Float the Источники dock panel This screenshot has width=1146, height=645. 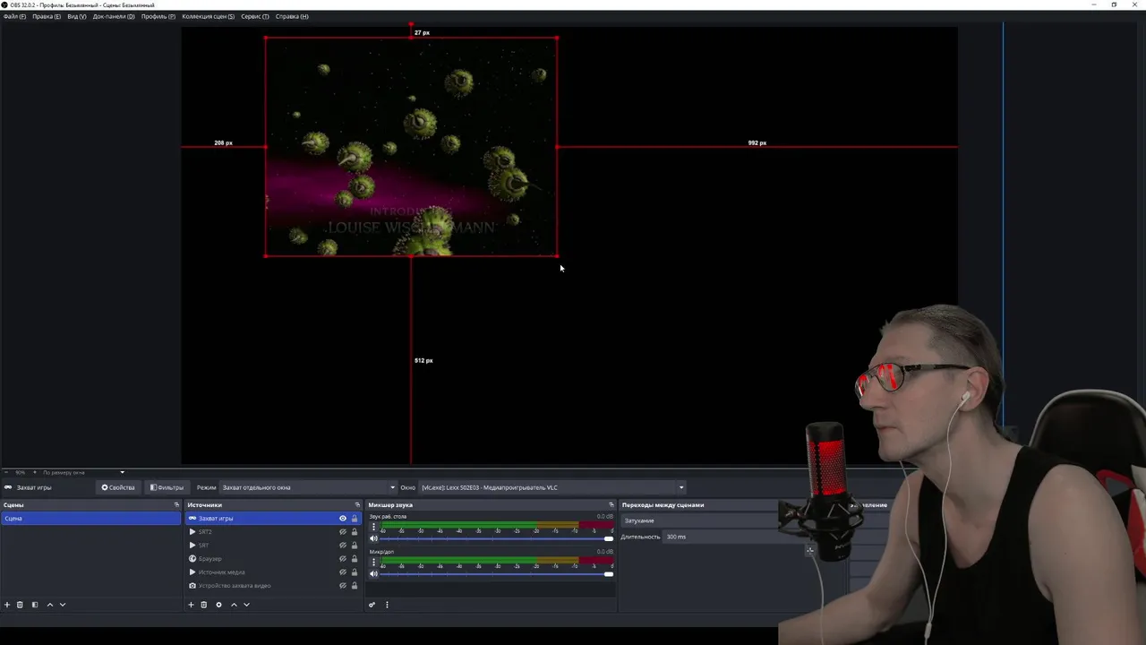coord(357,505)
